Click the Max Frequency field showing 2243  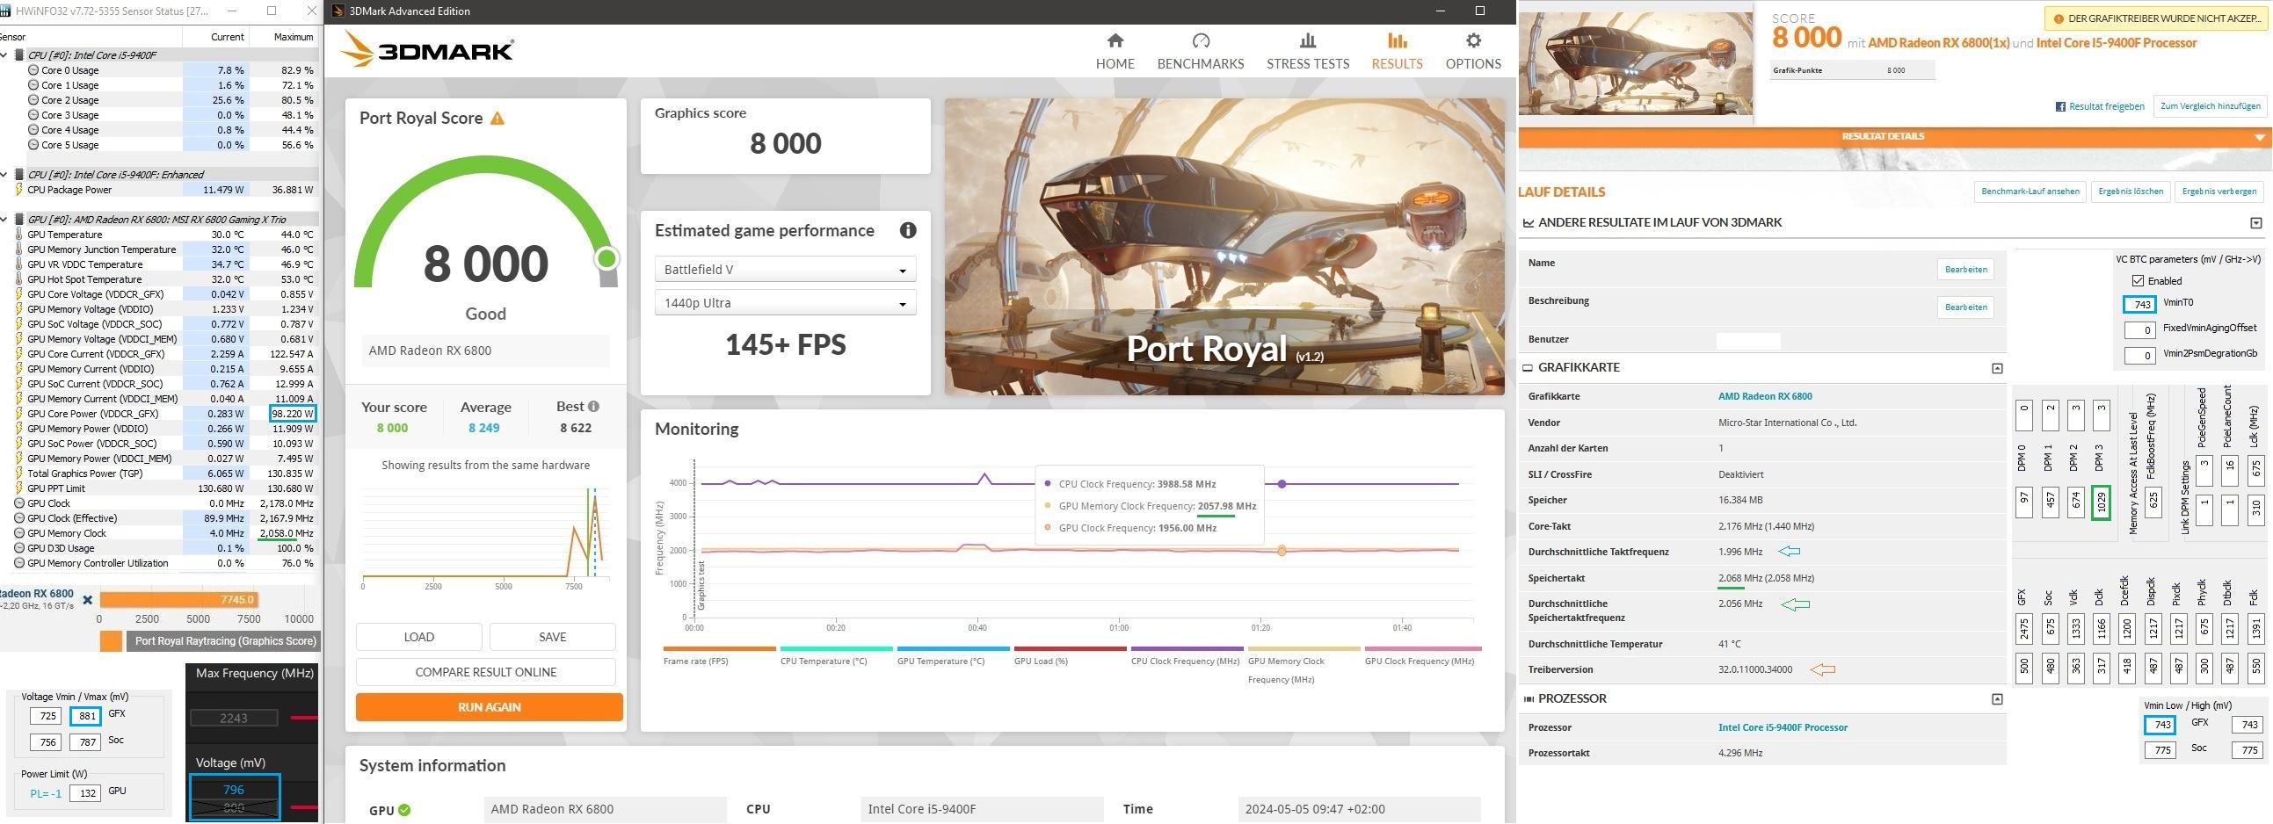(x=234, y=718)
